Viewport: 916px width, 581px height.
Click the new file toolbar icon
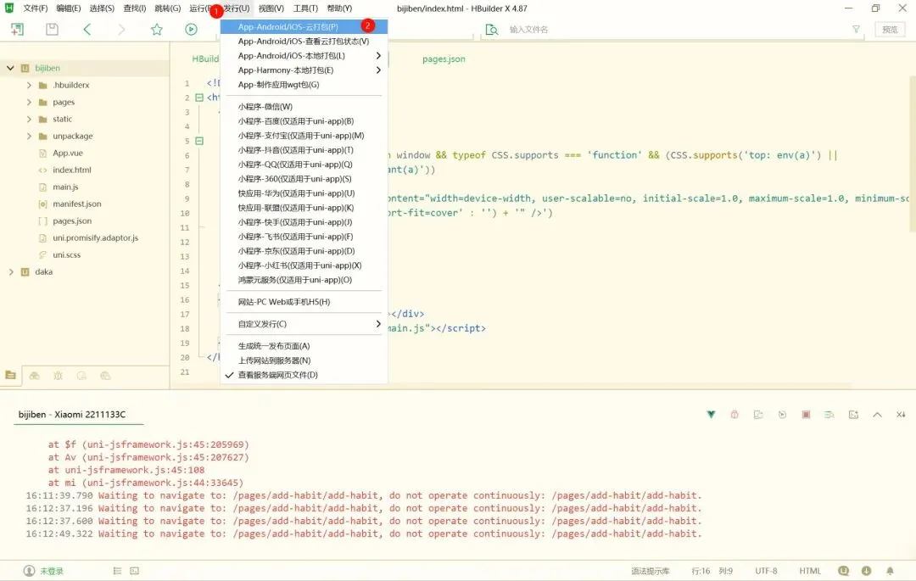18,29
